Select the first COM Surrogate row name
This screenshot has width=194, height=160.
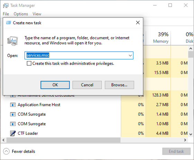pyautogui.click(x=32, y=114)
